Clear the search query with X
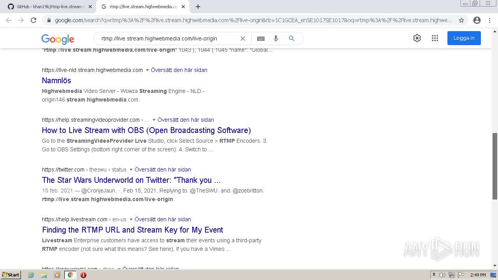 (x=243, y=38)
